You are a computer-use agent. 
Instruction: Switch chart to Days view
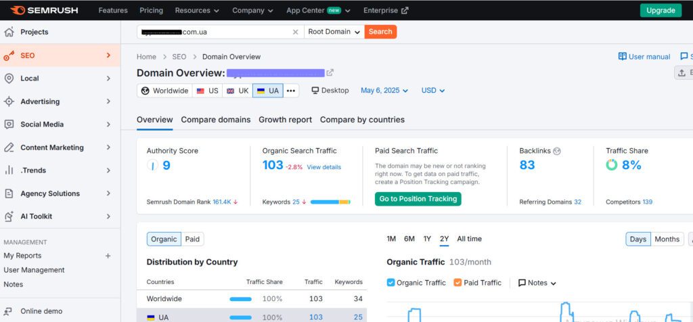[x=638, y=239]
